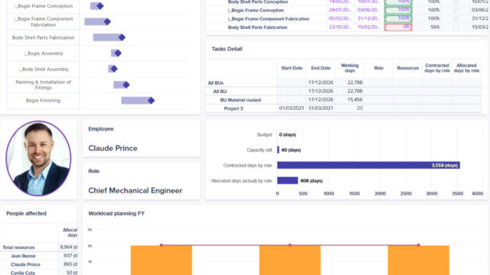This screenshot has width=490, height=275.
Task: Toggle checkbox in I_Bogie Frame Conception table row
Action: (456, 10)
